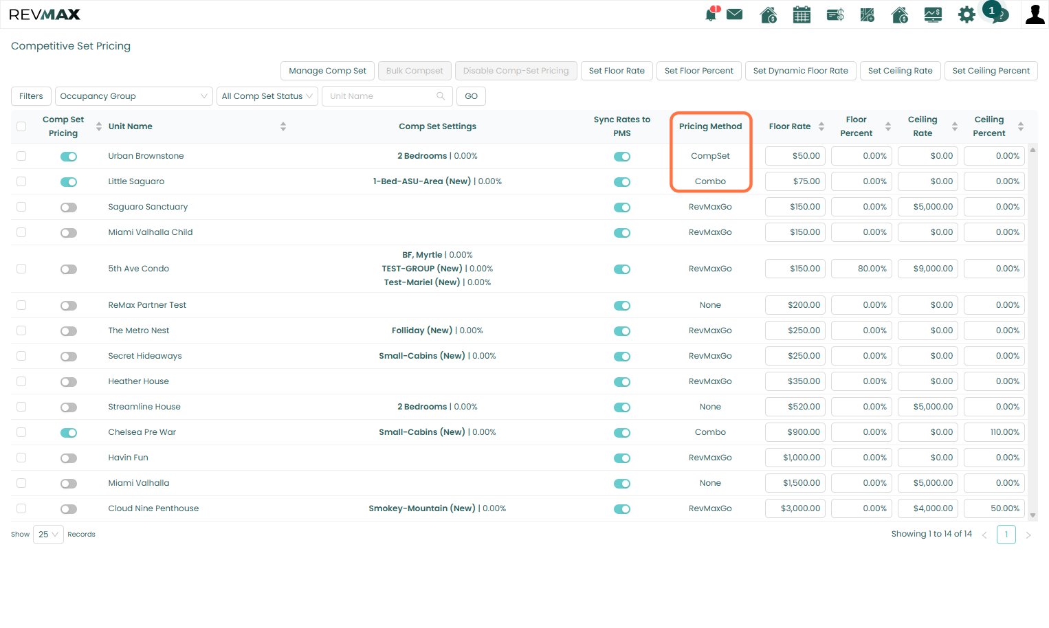The image size is (1049, 628).
Task: Edit Floor Rate field for Urban Brownstone
Action: pos(795,156)
